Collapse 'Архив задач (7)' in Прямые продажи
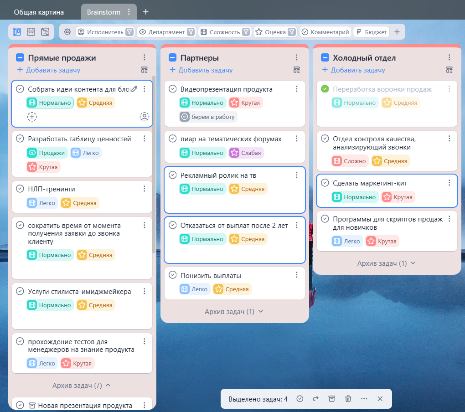Image resolution: width=465 pixels, height=412 pixels. coord(82,386)
